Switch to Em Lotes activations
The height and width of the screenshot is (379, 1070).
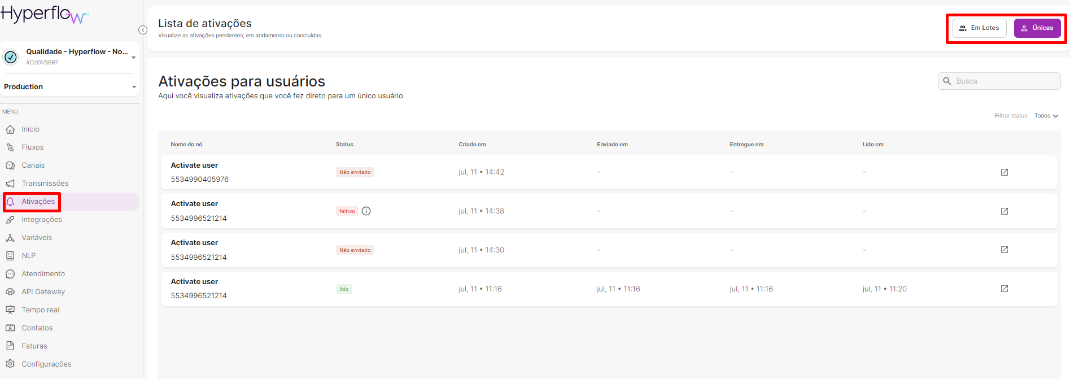pyautogui.click(x=980, y=28)
